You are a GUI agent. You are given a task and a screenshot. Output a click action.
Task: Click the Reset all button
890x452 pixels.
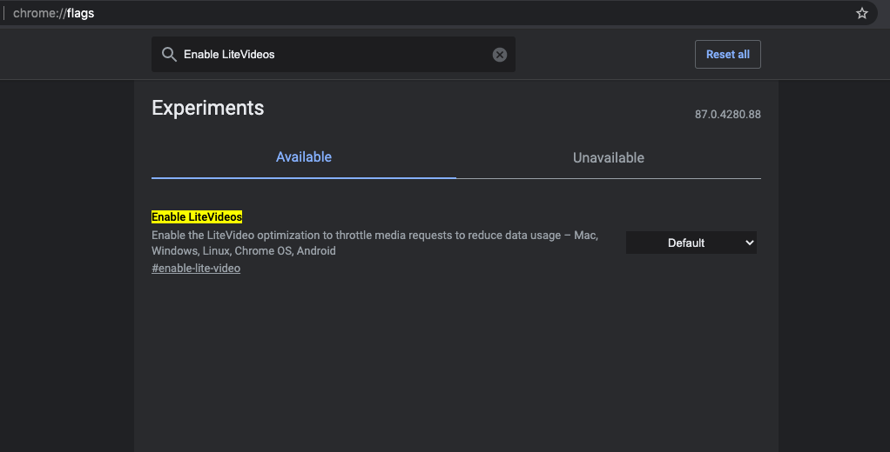point(728,55)
